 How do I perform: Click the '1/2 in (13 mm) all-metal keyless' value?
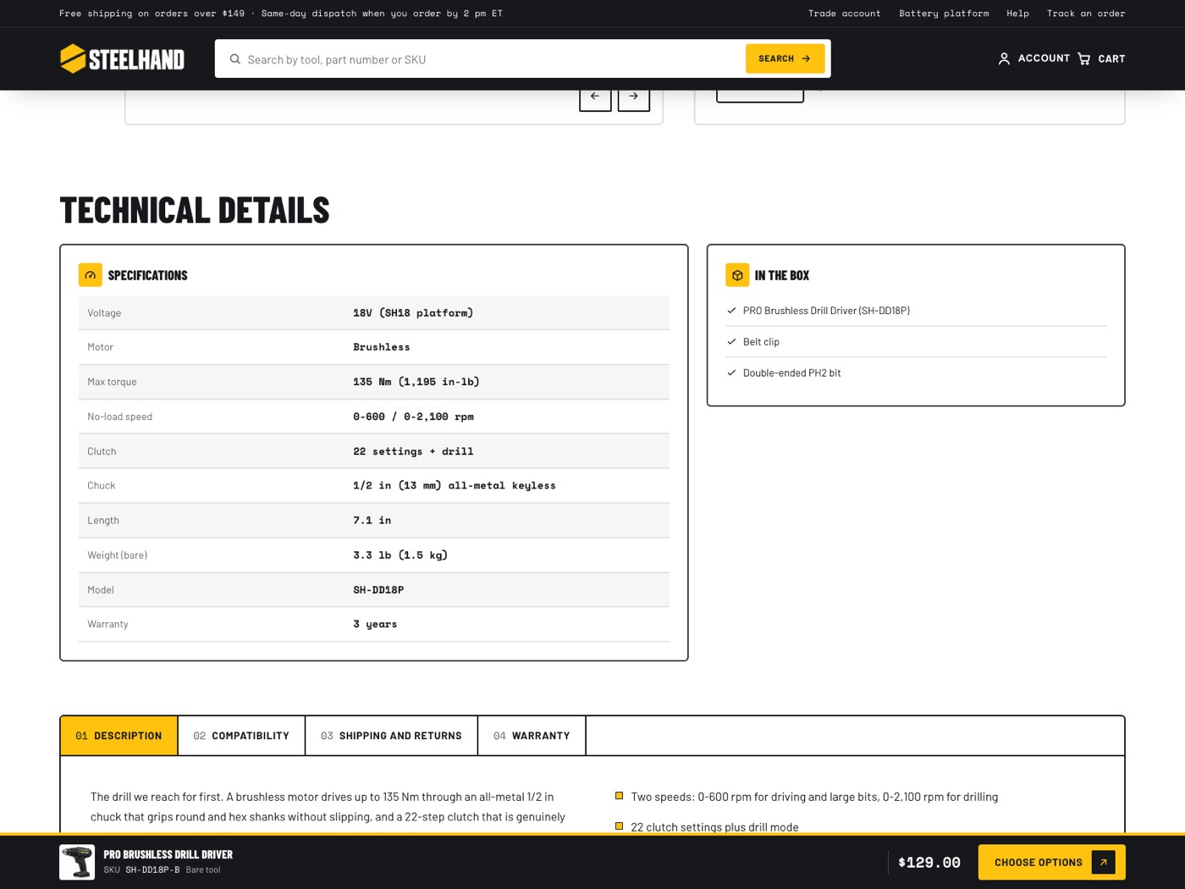(x=455, y=485)
